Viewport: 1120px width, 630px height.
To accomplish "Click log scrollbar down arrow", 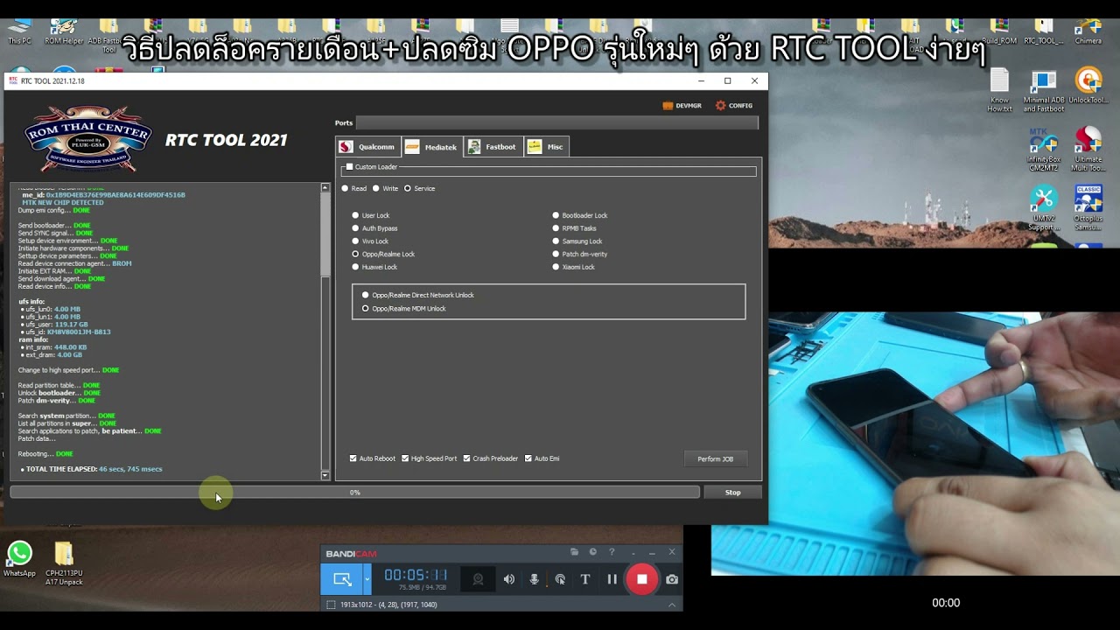I will click(325, 476).
